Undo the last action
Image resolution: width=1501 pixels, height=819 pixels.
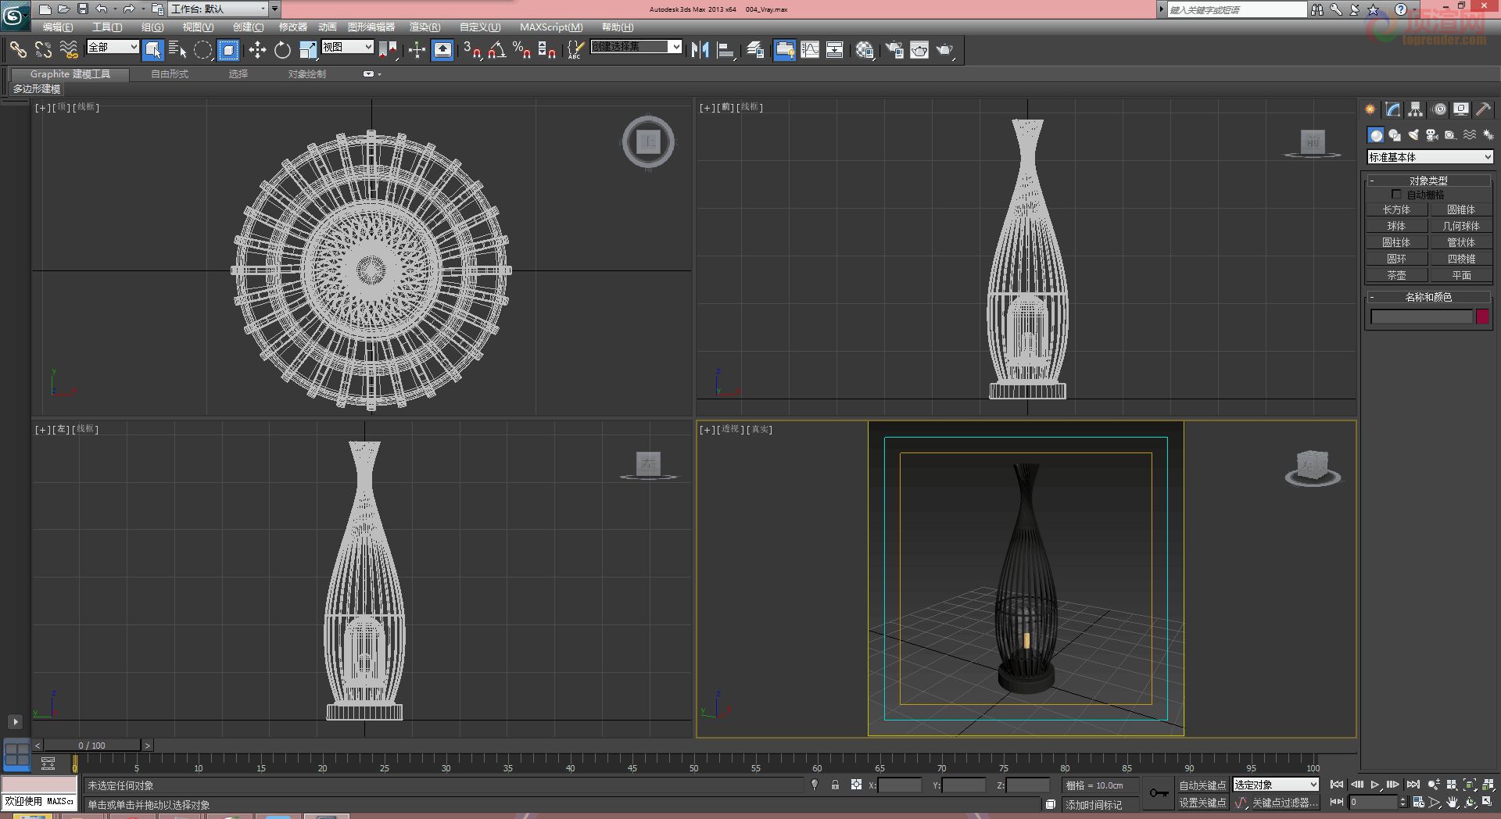(102, 9)
